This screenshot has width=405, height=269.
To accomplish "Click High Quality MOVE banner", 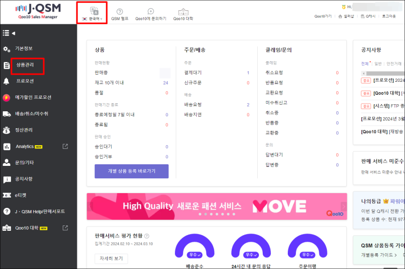I will tap(217, 206).
